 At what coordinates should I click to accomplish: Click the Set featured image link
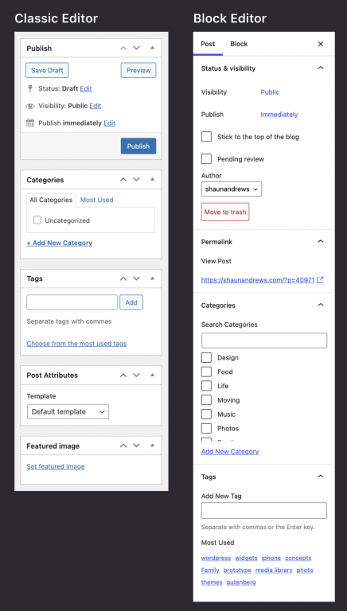pos(56,466)
